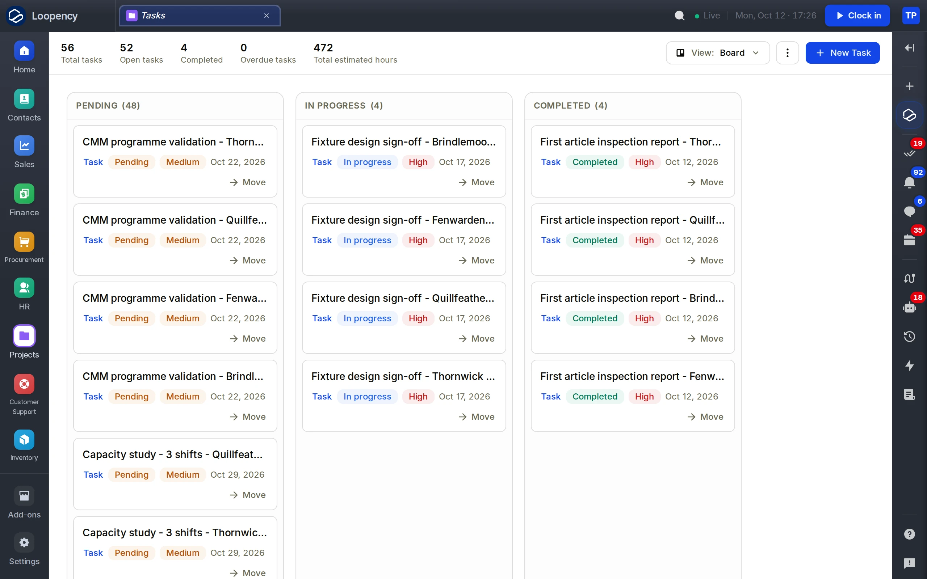
Task: Close the Tasks tab
Action: point(267,16)
